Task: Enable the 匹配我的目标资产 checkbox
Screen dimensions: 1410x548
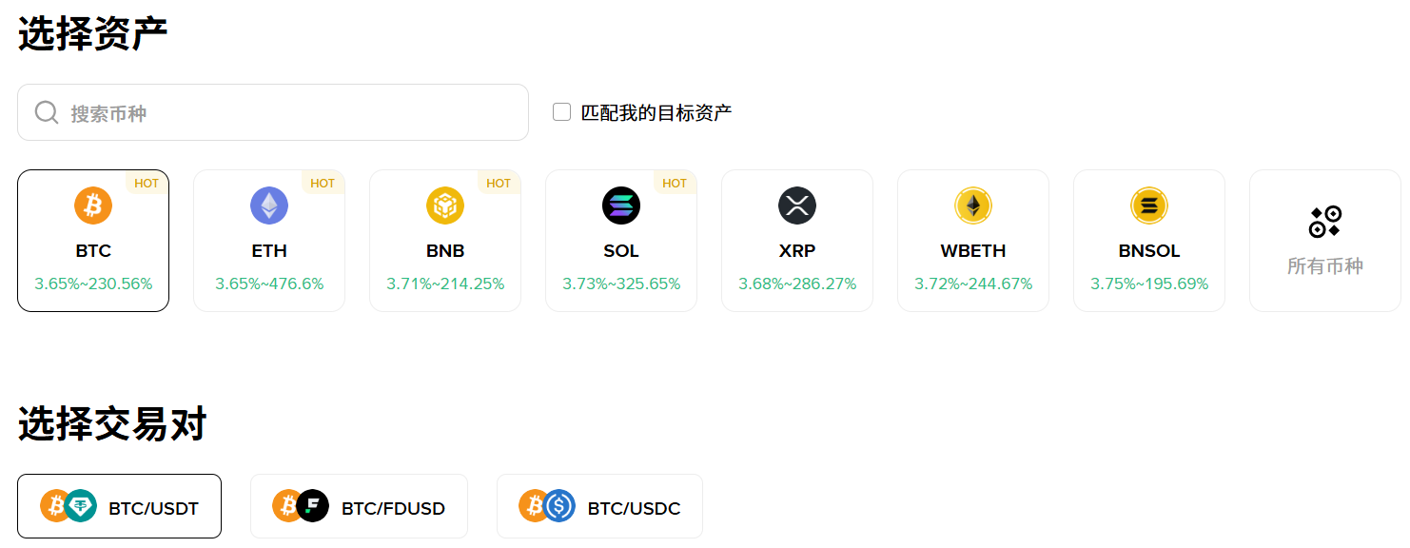Action: pyautogui.click(x=562, y=112)
